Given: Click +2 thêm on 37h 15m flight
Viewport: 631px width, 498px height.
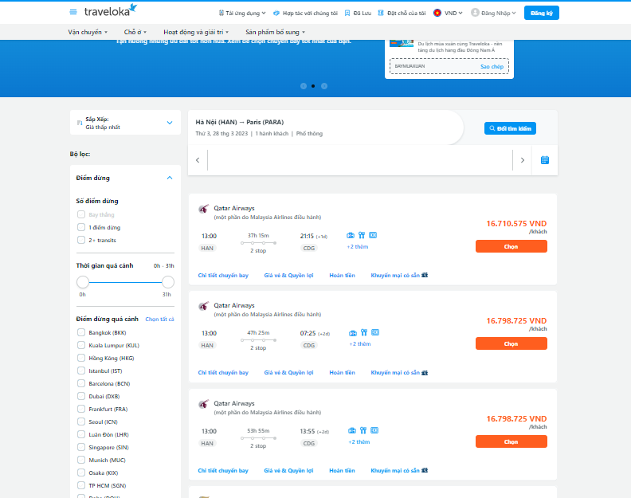Looking at the screenshot, I should pyautogui.click(x=358, y=247).
